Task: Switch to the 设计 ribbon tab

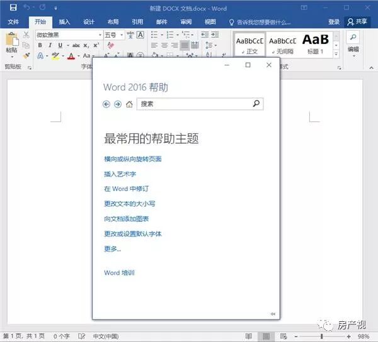Action: (x=89, y=22)
